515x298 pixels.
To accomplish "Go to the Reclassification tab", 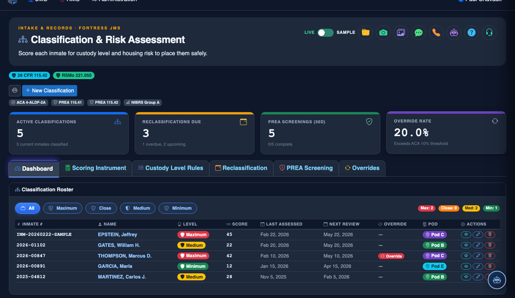I will [x=241, y=168].
